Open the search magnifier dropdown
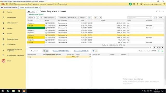The width and height of the screenshot is (166, 93). [x=155, y=18]
